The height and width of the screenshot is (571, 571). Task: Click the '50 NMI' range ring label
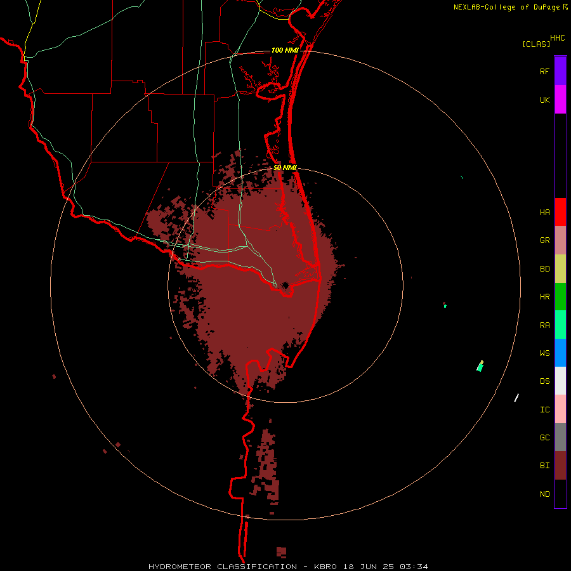[x=285, y=167]
